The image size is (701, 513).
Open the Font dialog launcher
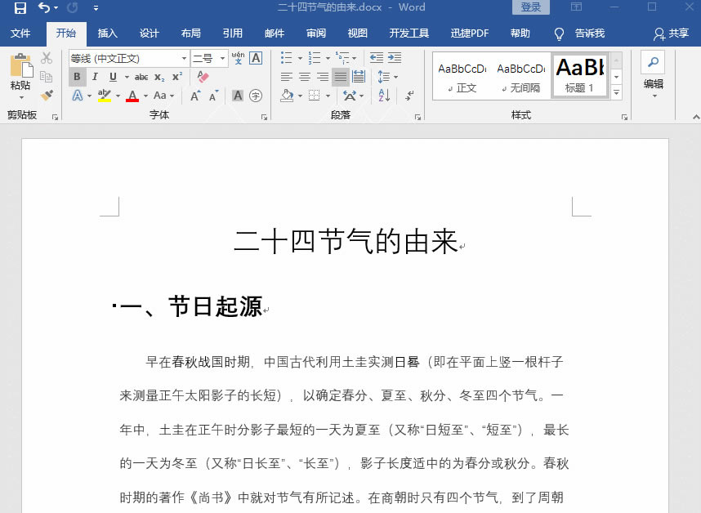[x=264, y=117]
